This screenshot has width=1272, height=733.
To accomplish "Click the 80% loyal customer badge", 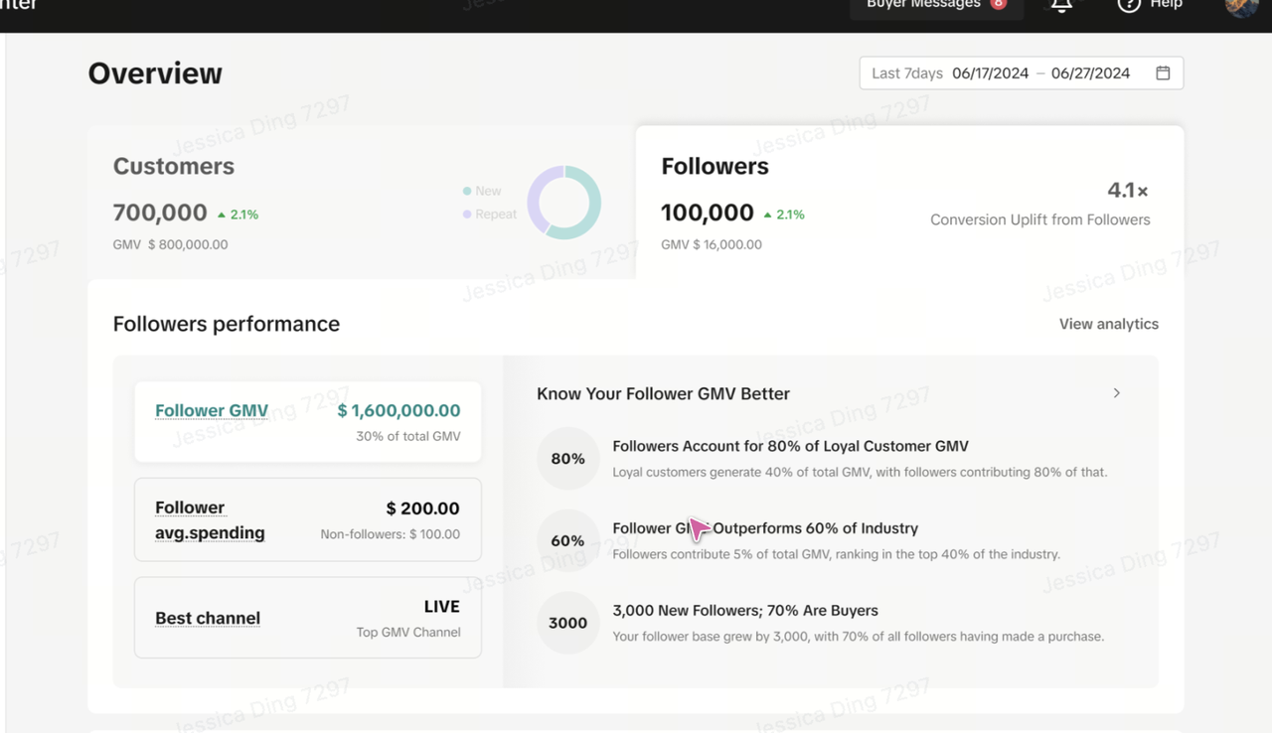I will tap(567, 459).
